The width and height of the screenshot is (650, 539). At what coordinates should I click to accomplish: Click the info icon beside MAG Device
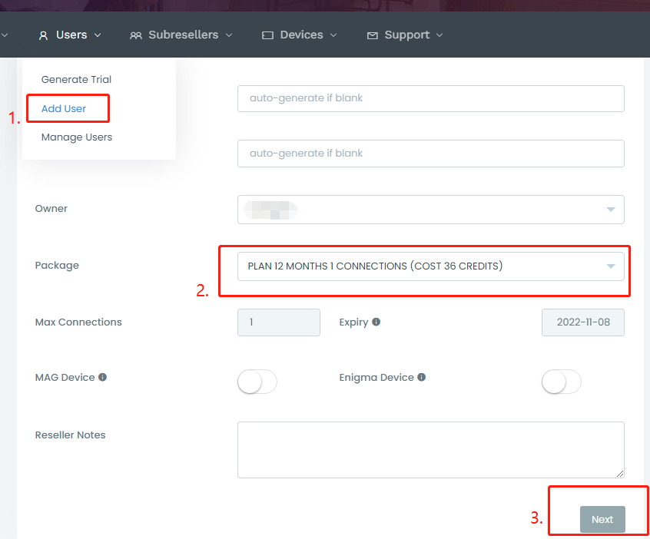(x=102, y=377)
